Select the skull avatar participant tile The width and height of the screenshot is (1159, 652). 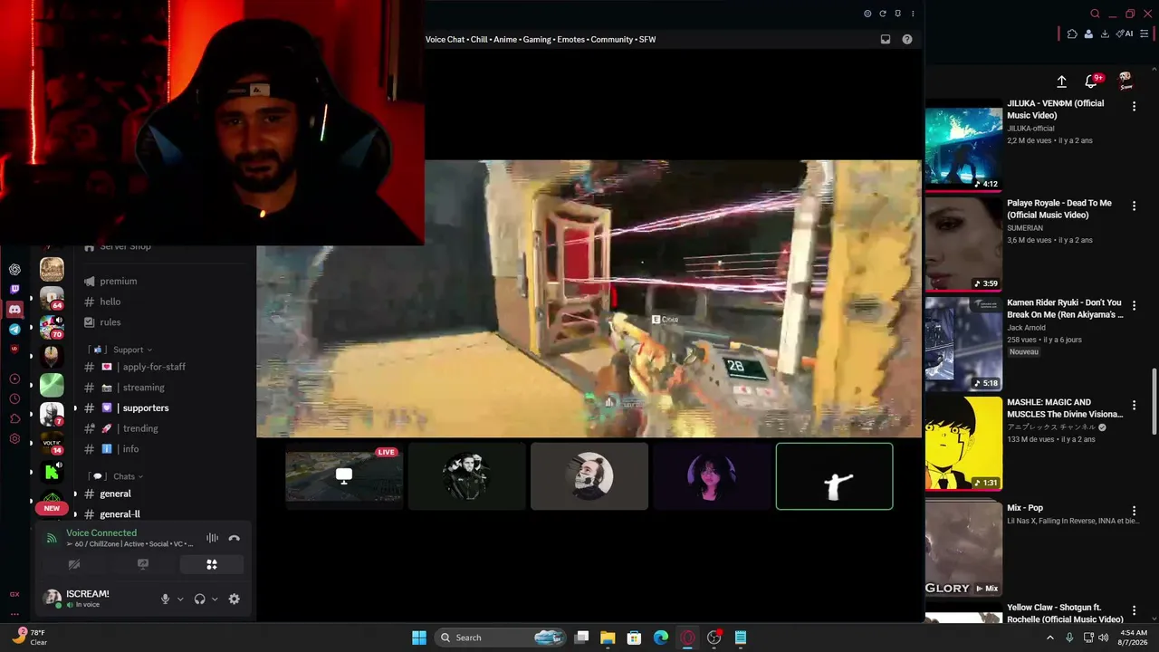point(589,476)
